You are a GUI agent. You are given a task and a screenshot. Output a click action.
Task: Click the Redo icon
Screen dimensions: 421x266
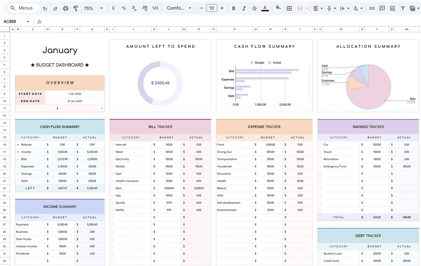55,8
